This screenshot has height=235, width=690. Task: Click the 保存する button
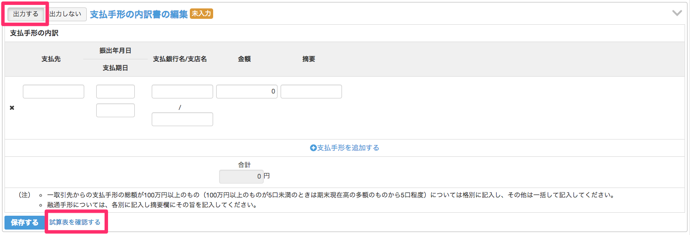[24, 223]
